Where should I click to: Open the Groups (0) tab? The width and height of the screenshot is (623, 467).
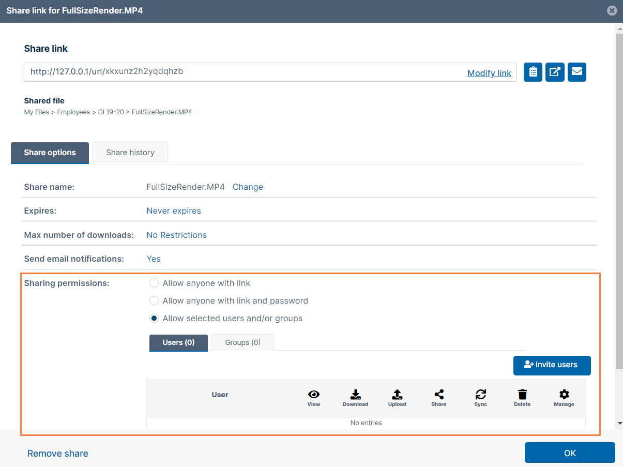[242, 342]
